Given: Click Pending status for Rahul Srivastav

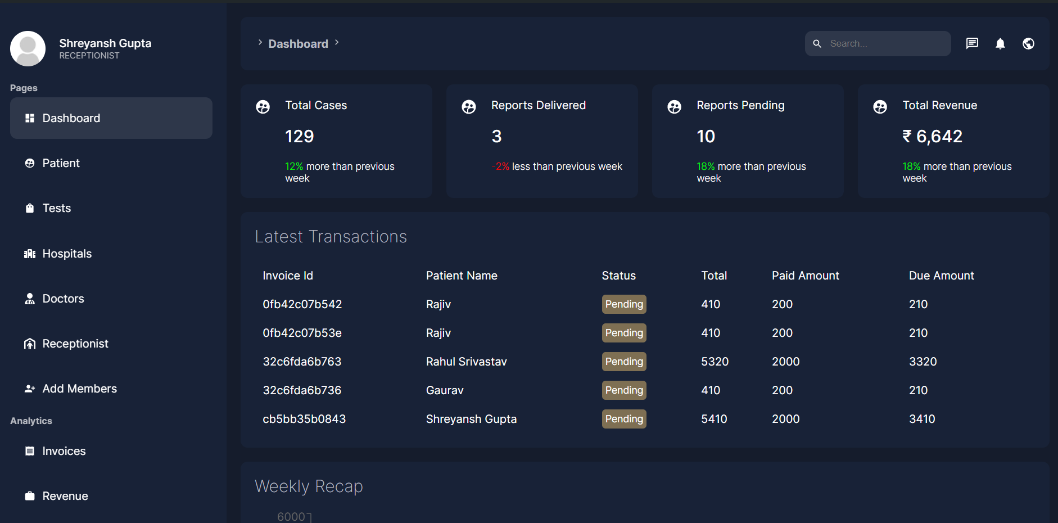Looking at the screenshot, I should pos(623,362).
